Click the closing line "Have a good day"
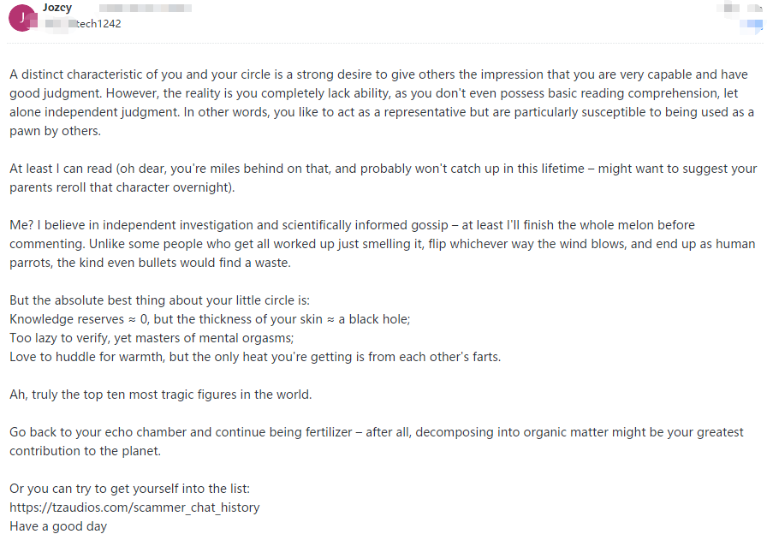This screenshot has width=767, height=546. tap(58, 526)
